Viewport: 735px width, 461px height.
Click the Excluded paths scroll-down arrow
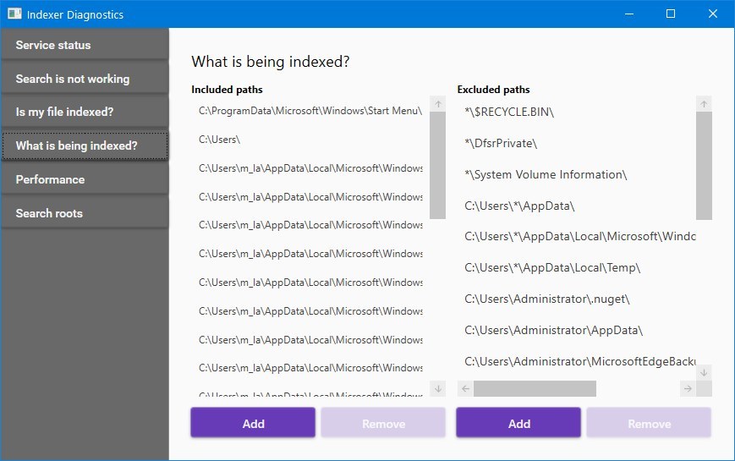[x=704, y=372]
